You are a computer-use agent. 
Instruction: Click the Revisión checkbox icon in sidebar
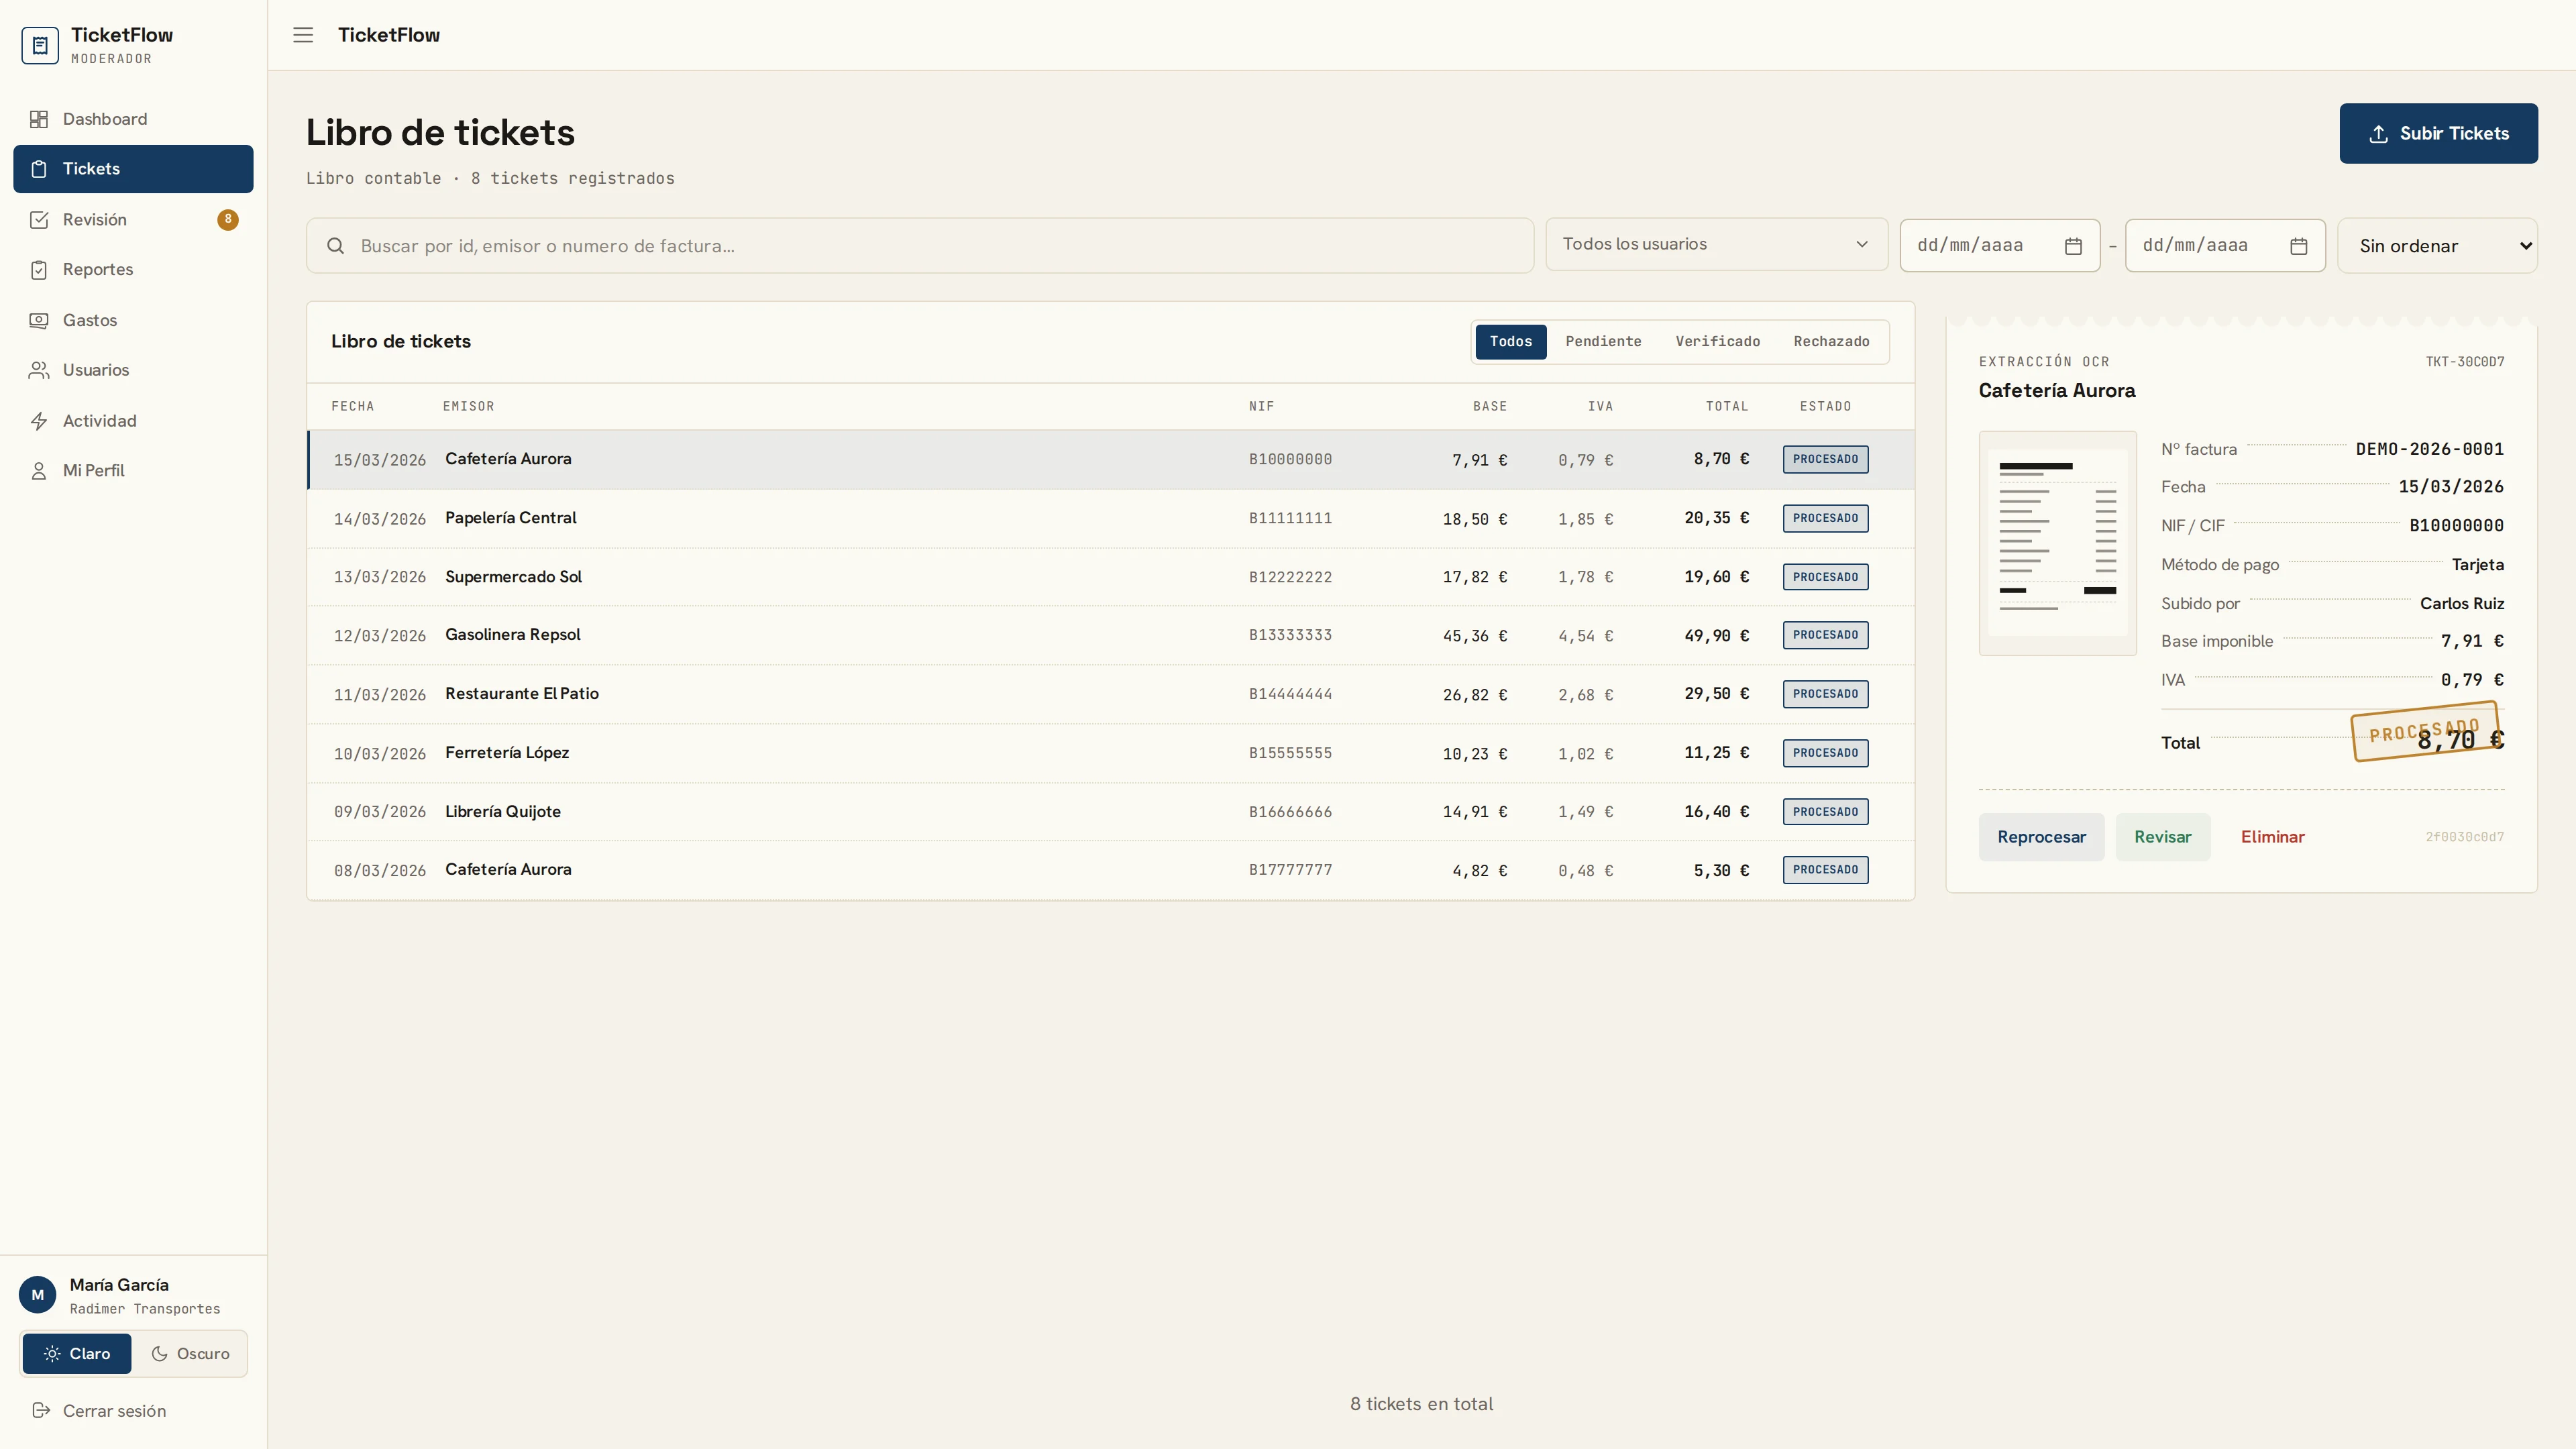pyautogui.click(x=39, y=220)
